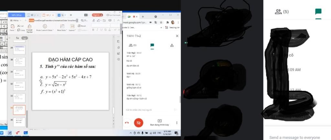The width and height of the screenshot is (331, 140).
Task: Toggle the camera off button in Meet
Action: coord(138,123)
